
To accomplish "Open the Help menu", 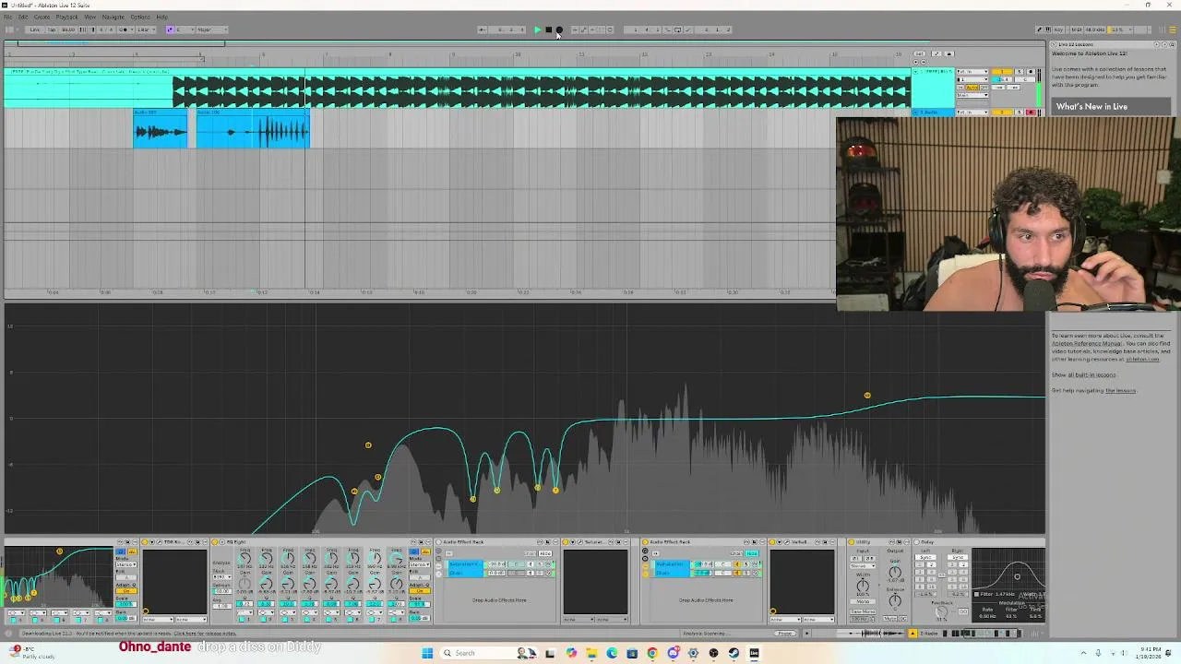I will click(161, 17).
